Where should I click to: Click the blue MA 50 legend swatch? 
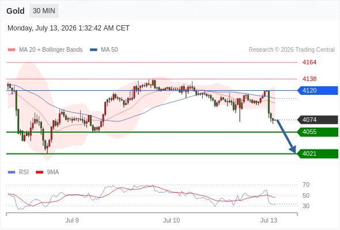pyautogui.click(x=93, y=50)
